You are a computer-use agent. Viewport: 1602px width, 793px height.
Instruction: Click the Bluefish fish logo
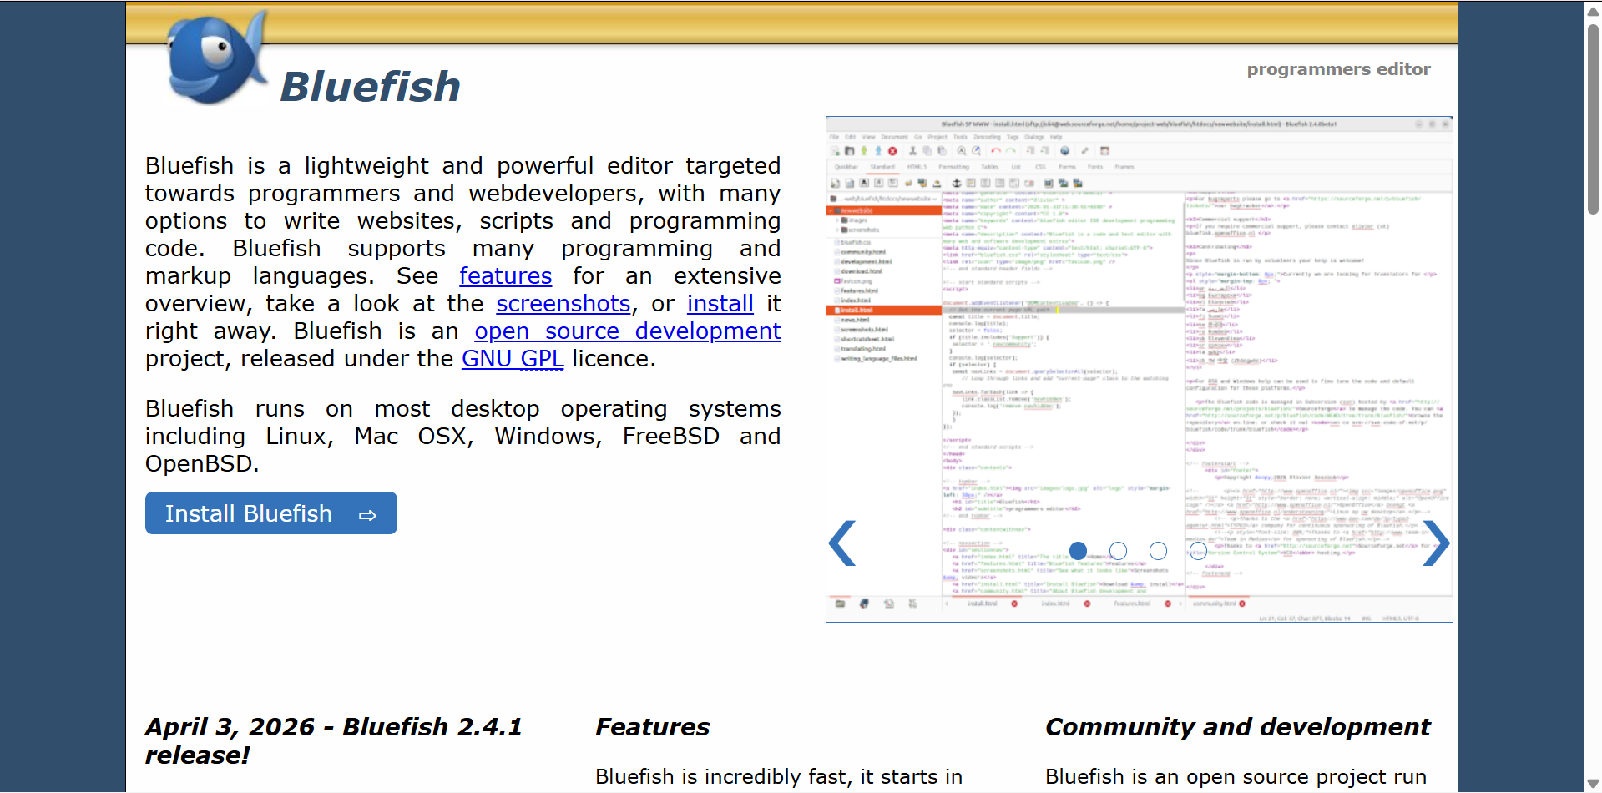click(x=219, y=57)
